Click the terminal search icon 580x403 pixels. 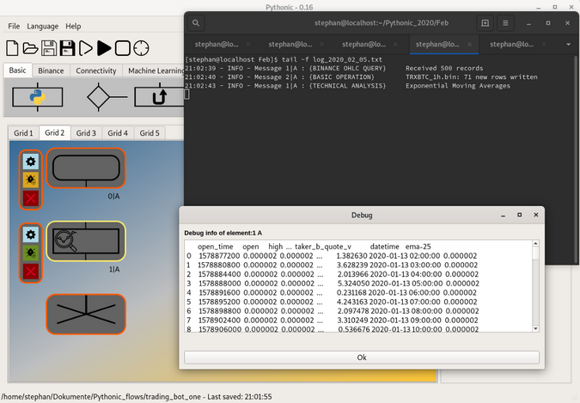coord(197,23)
